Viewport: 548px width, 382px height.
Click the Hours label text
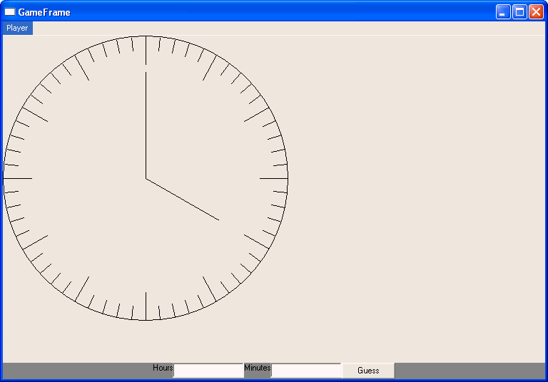[163, 368]
